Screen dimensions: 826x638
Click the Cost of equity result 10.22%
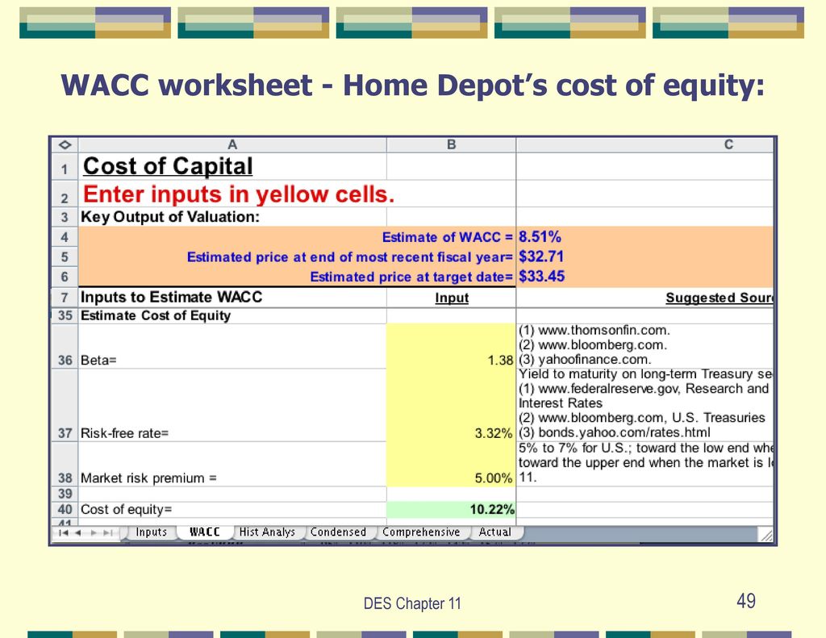[452, 510]
